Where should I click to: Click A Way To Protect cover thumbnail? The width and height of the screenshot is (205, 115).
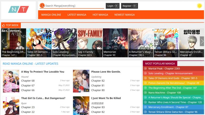click(11, 81)
